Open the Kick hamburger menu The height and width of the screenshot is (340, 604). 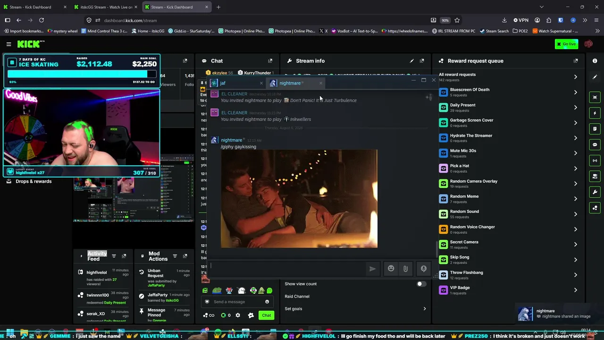[x=8, y=44]
